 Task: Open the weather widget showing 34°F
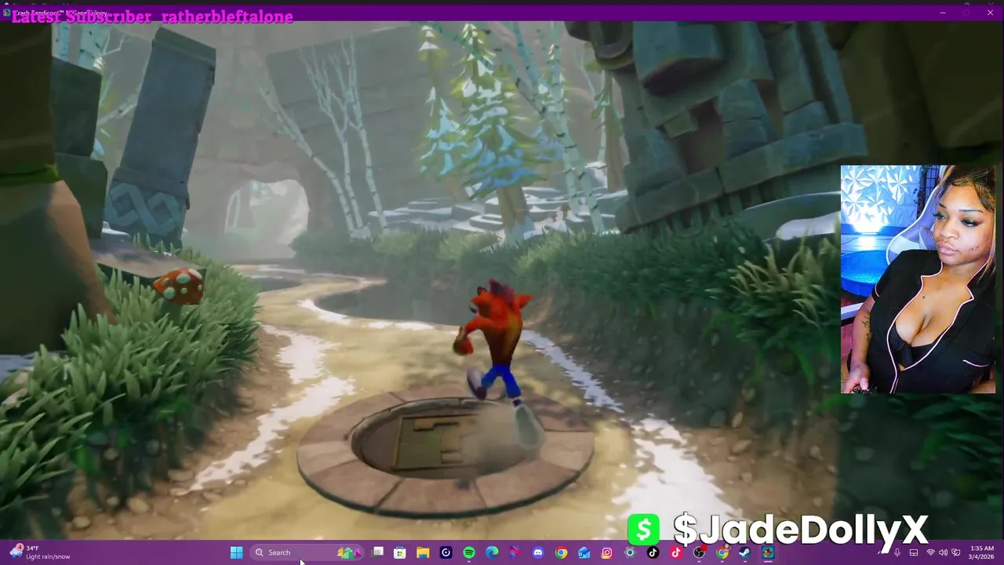(x=41, y=552)
